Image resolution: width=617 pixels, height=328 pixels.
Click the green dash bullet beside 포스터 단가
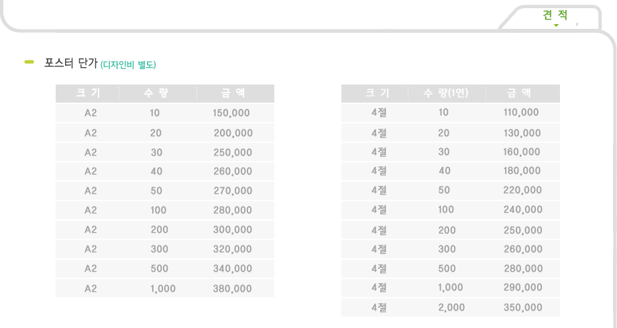pyautogui.click(x=29, y=62)
